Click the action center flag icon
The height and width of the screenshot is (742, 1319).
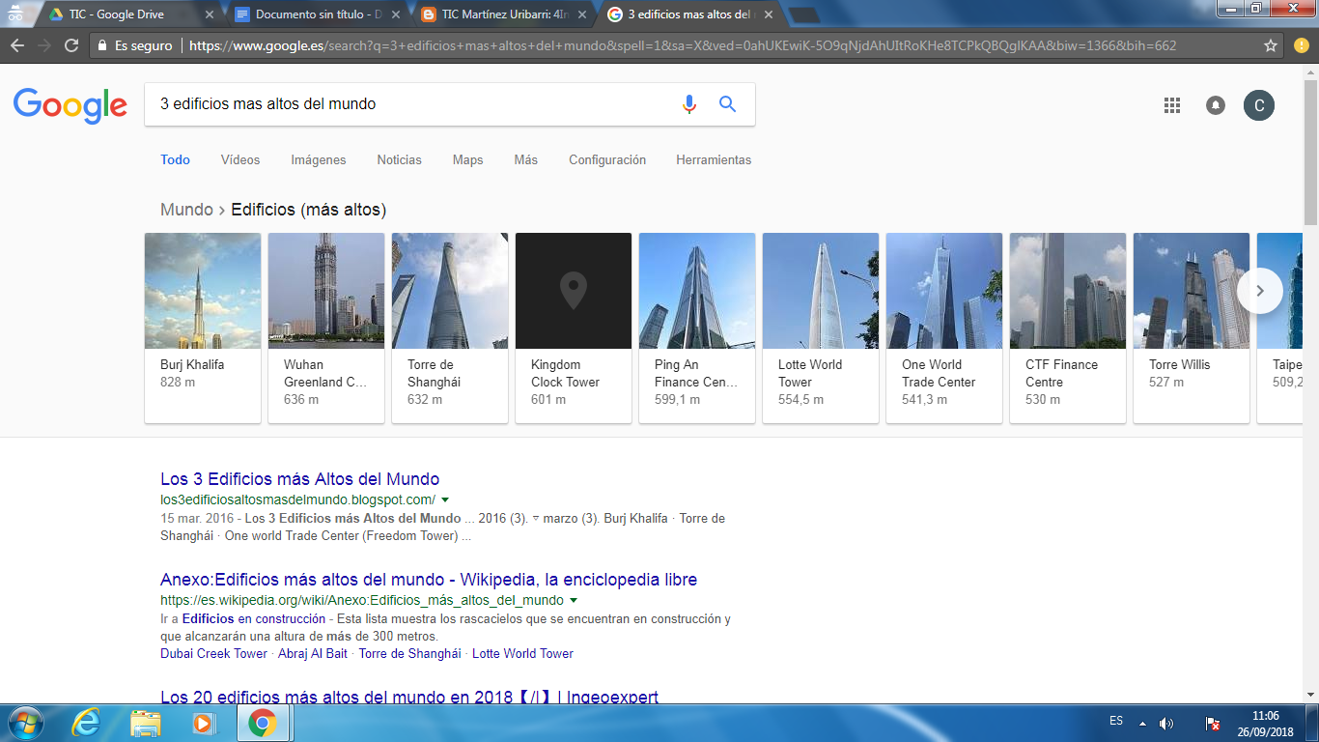pos(1213,723)
